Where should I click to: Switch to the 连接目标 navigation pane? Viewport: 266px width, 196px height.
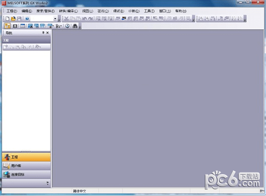(26, 175)
